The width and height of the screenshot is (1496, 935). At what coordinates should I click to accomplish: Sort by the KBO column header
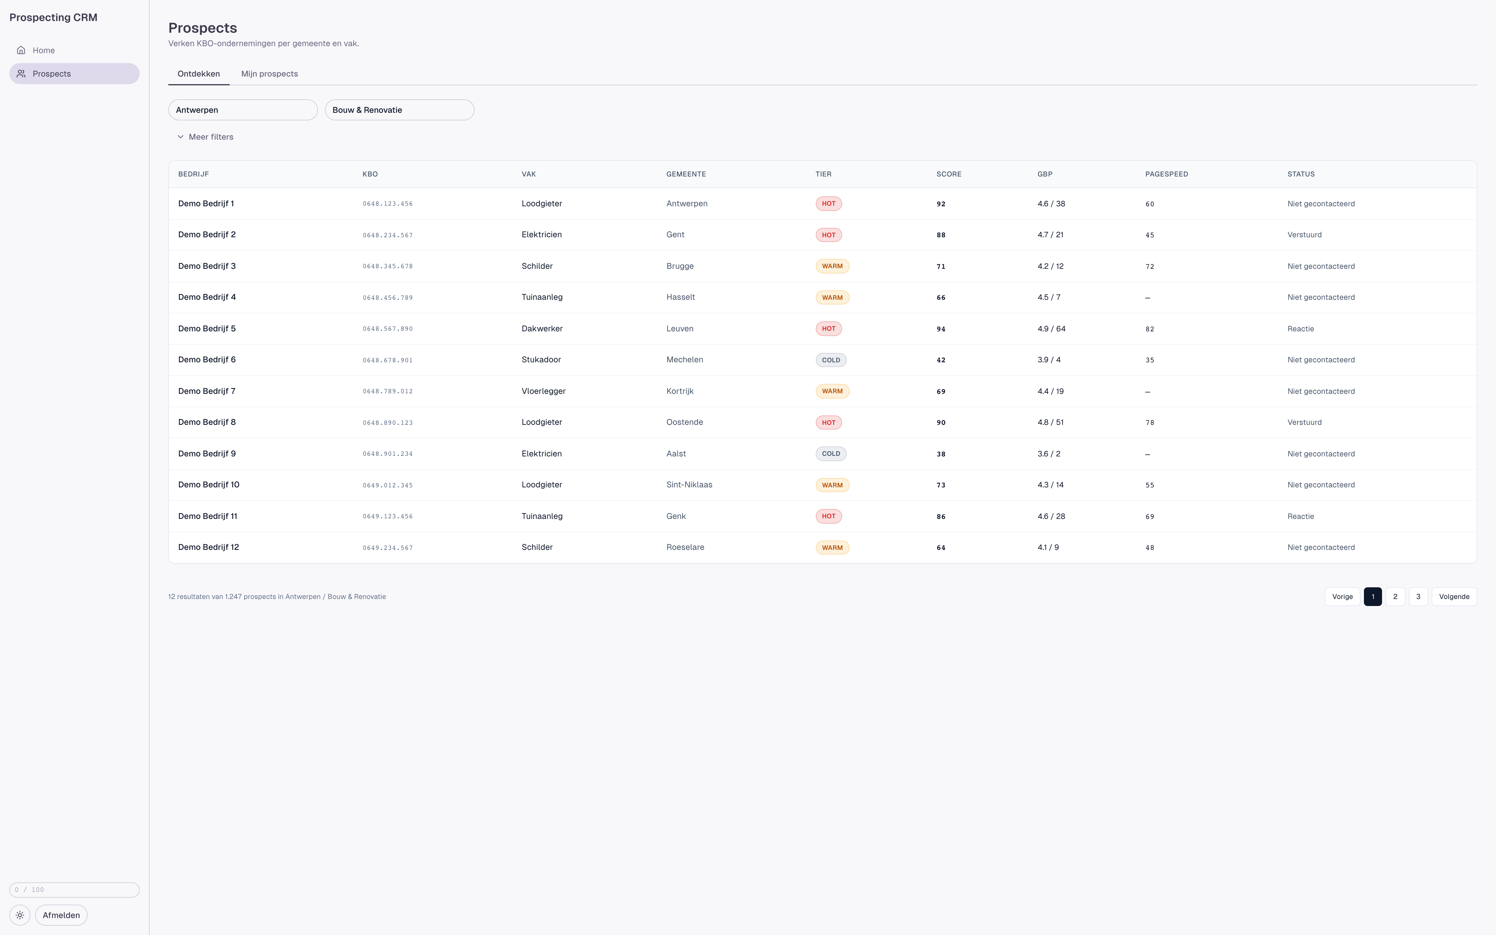370,174
